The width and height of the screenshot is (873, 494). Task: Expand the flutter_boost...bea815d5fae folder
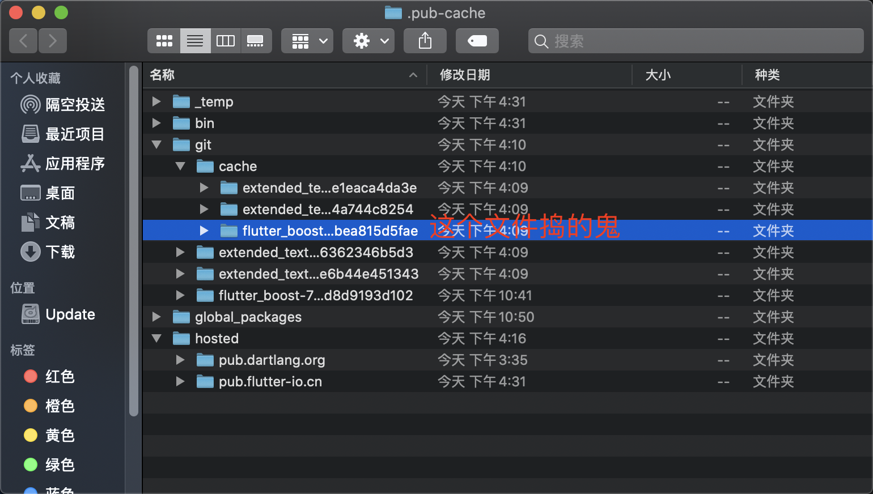point(204,231)
